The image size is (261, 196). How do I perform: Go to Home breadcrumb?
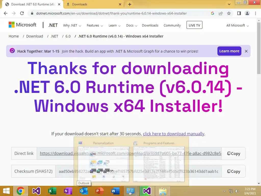14,36
